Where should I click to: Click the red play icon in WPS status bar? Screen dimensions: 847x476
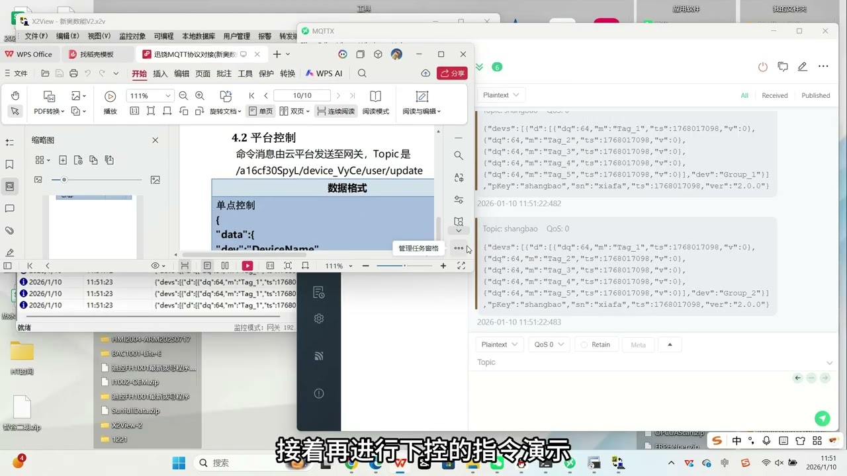coord(247,266)
